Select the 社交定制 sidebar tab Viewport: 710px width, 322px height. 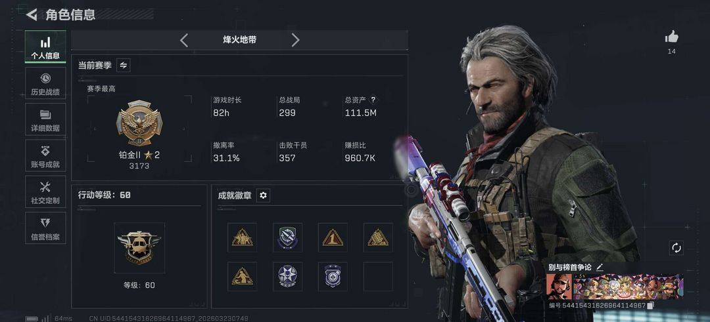pyautogui.click(x=45, y=191)
